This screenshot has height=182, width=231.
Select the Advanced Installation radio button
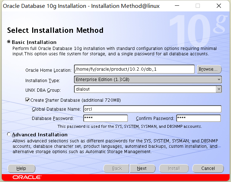pyautogui.click(x=9, y=135)
